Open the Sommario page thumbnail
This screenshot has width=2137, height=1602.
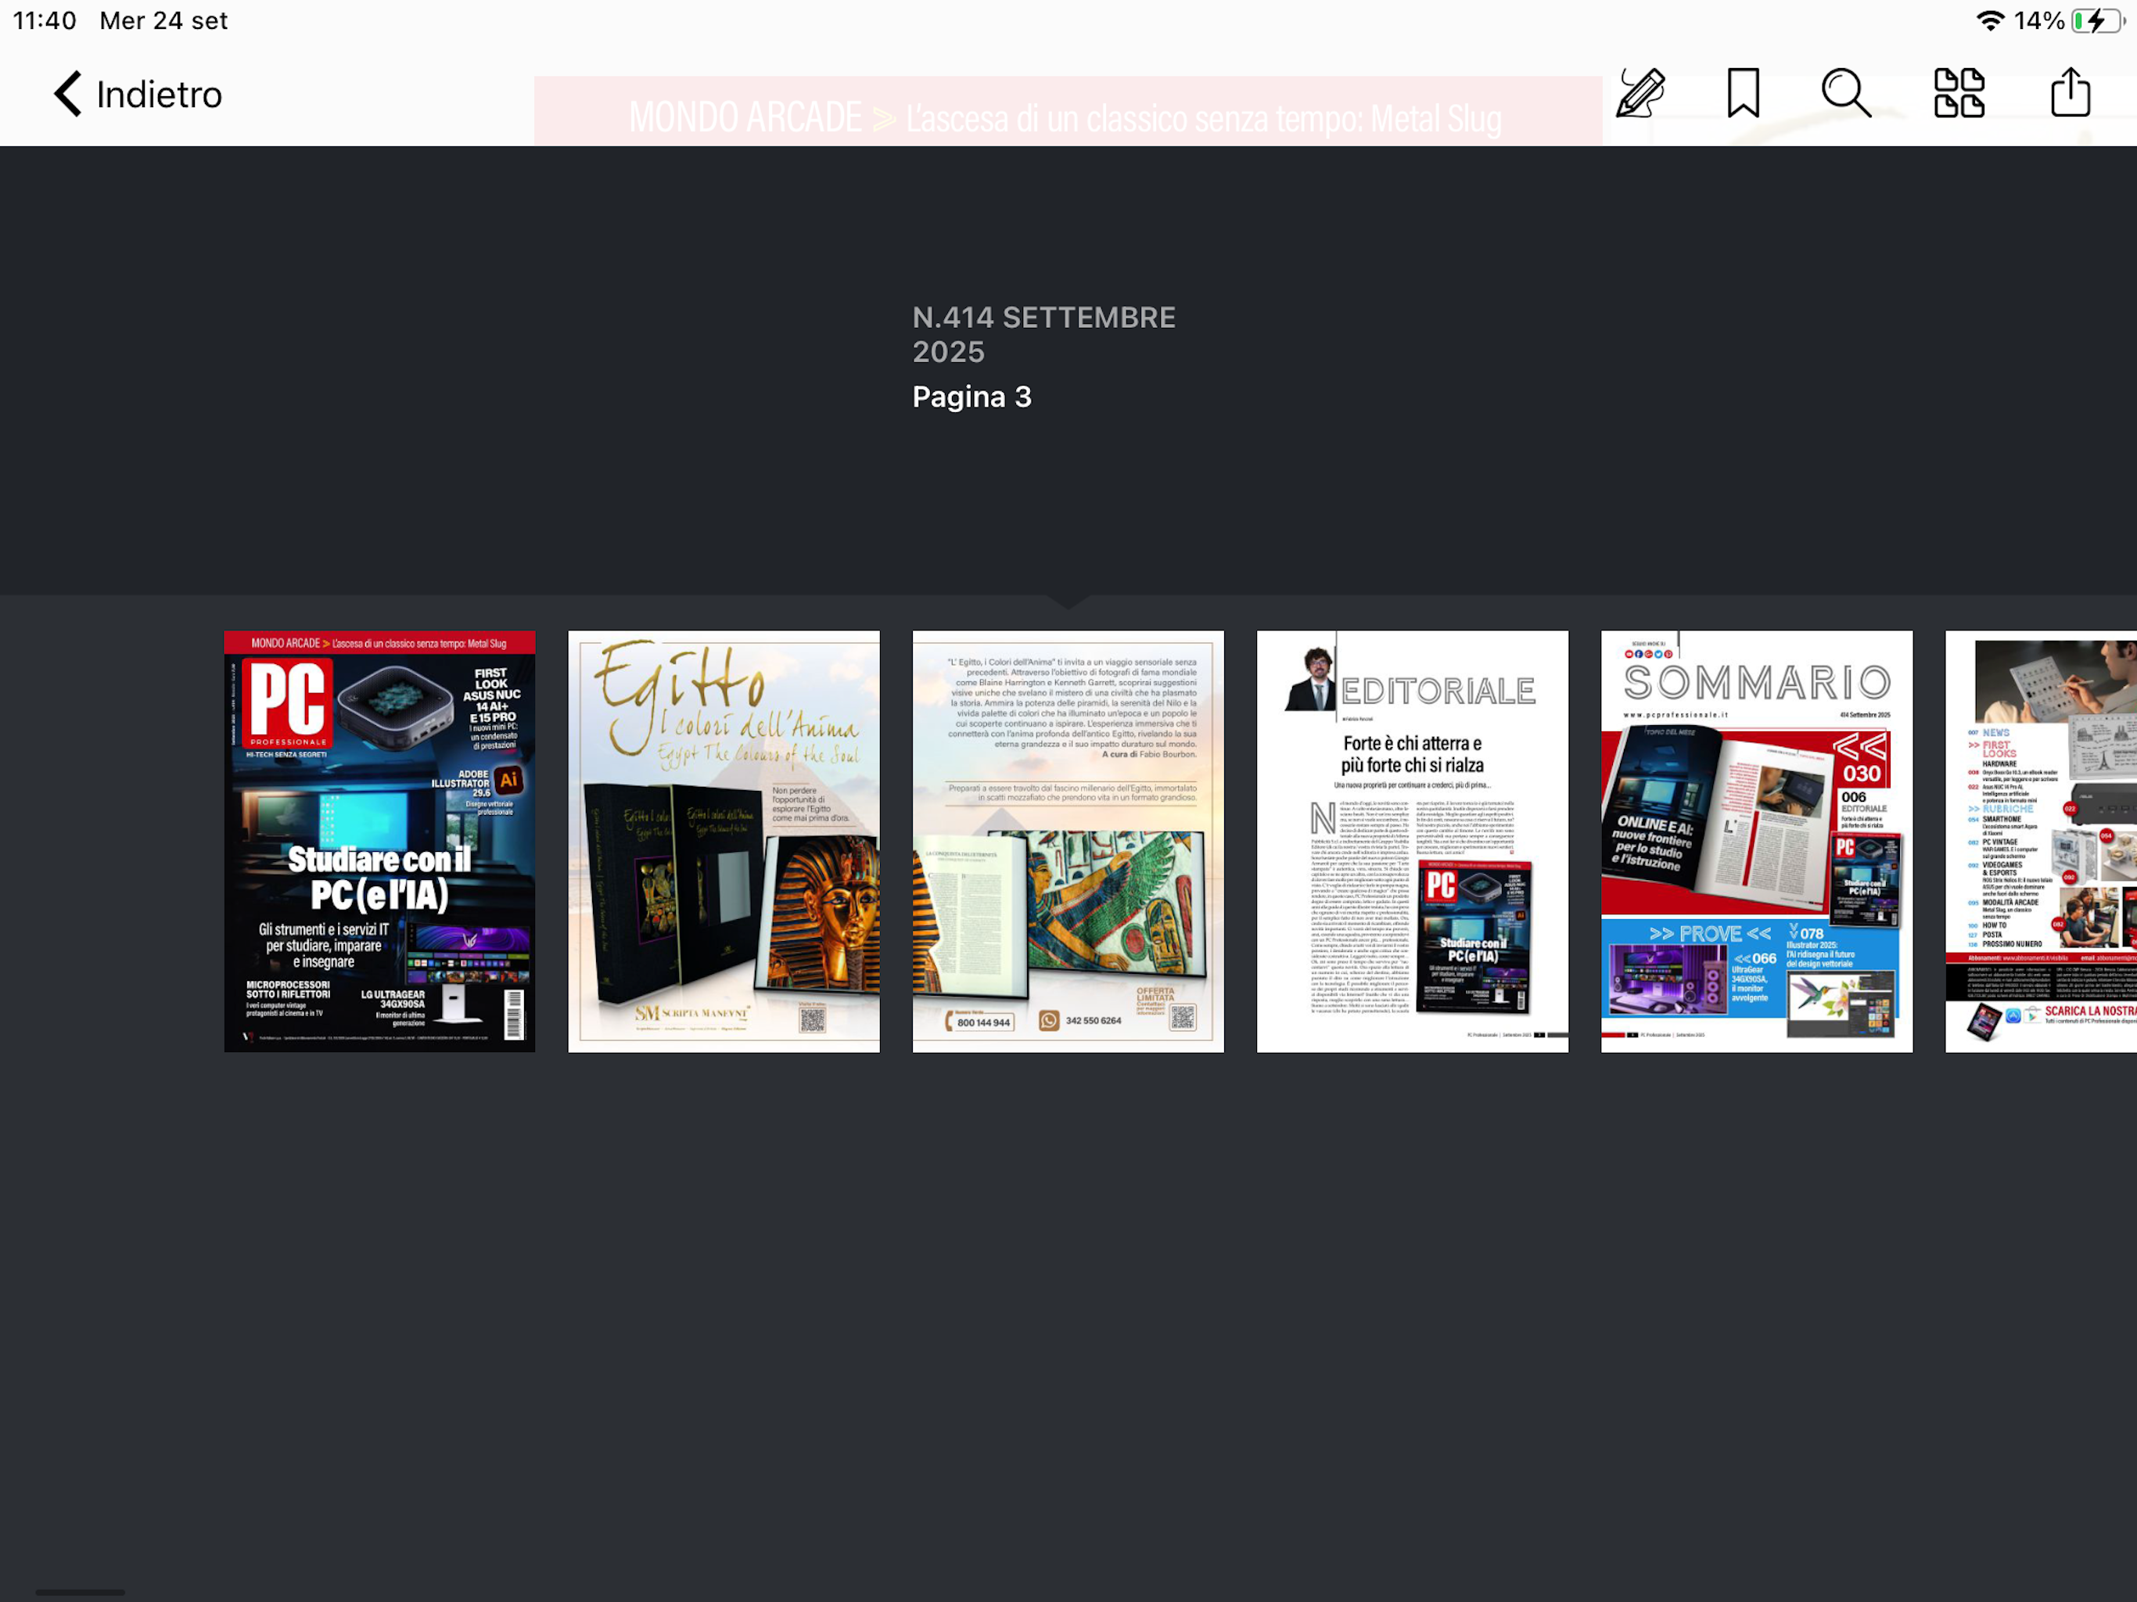click(x=1755, y=842)
